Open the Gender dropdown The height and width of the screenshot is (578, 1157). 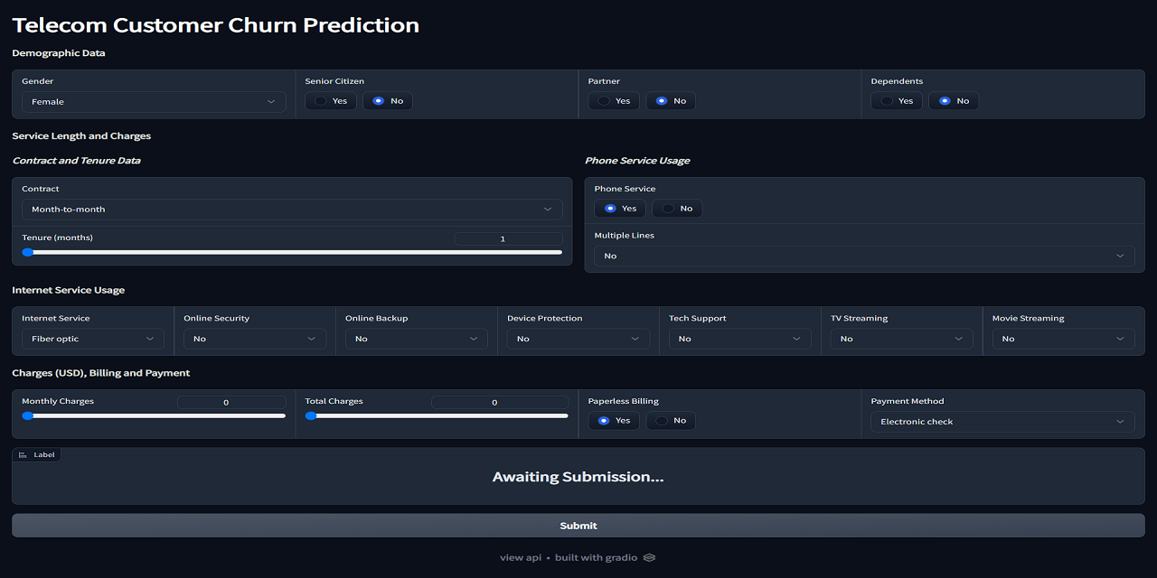point(154,101)
